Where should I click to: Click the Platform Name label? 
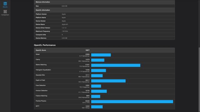[41, 17]
